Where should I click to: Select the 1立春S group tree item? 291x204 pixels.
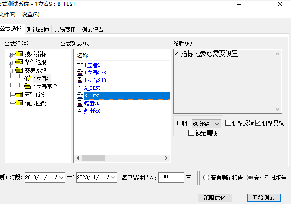(42, 78)
